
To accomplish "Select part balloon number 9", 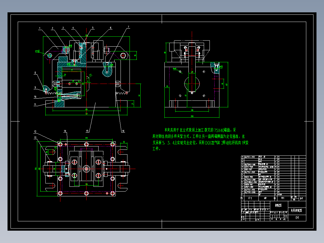I will point(35,88).
